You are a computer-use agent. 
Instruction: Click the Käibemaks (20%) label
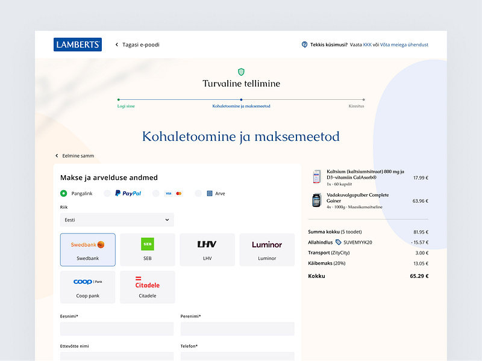pyautogui.click(x=327, y=264)
